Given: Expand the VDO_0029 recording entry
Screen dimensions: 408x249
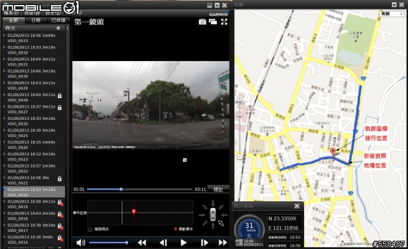Looking at the screenshot, I should [4, 83].
